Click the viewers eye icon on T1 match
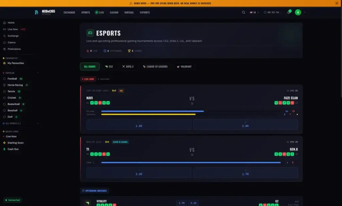Image resolution: width=342 pixels, height=206 pixels. (288, 142)
